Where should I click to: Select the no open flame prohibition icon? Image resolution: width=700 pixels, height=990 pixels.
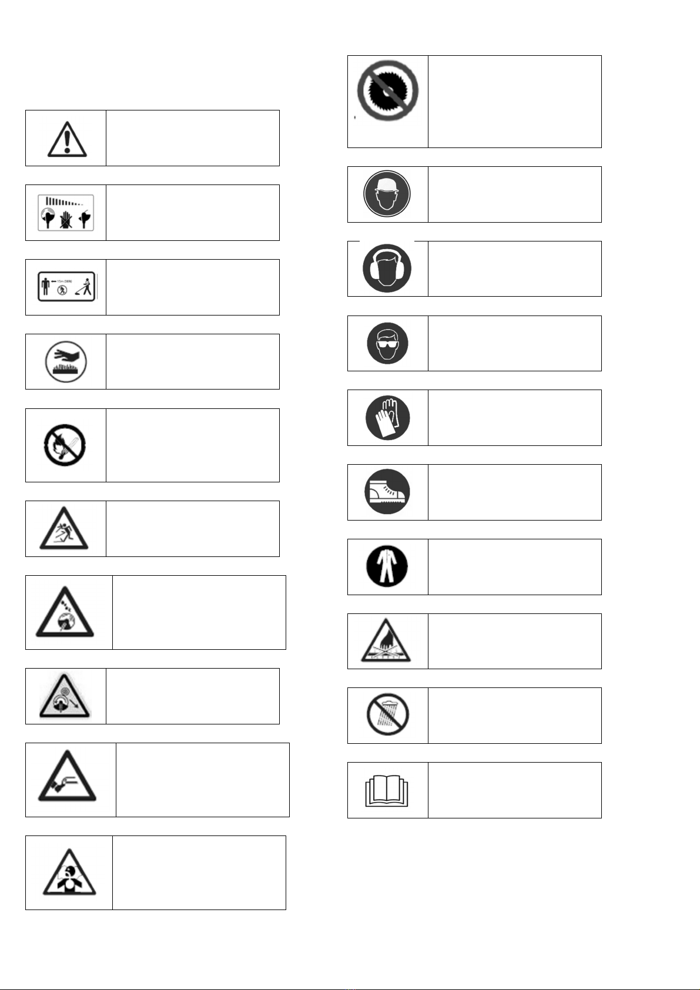[65, 445]
